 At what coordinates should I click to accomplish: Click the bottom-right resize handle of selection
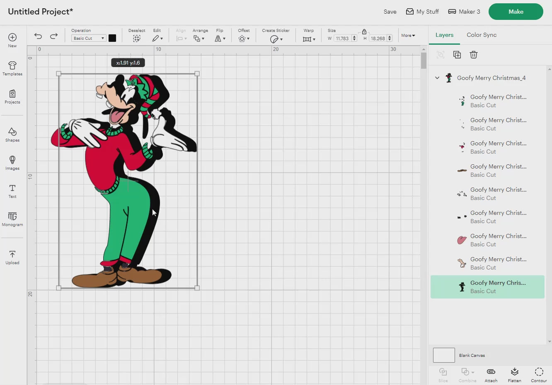[197, 288]
